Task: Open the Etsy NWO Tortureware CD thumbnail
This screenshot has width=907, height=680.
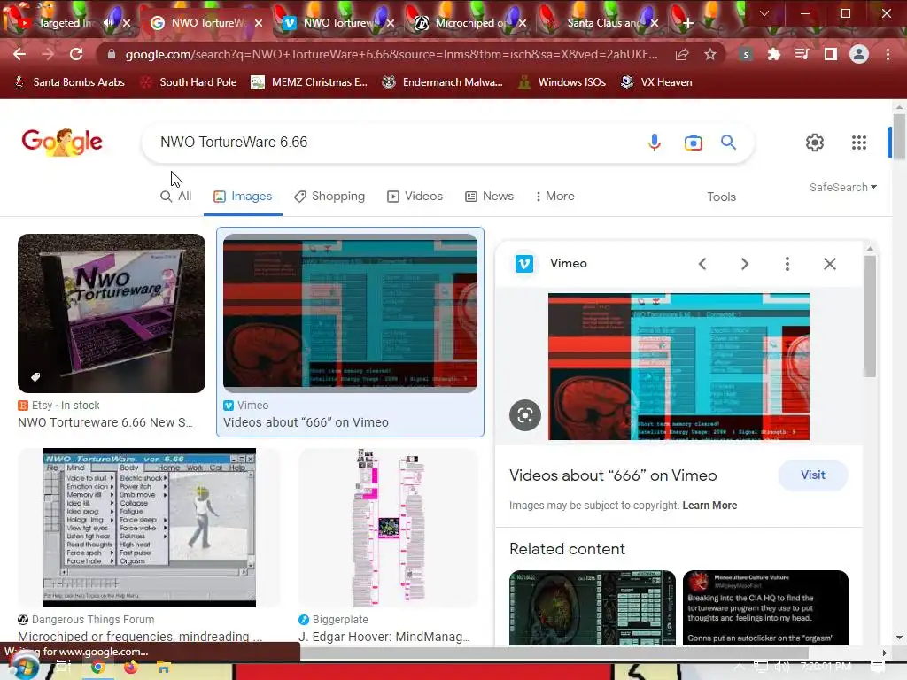Action: (112, 313)
